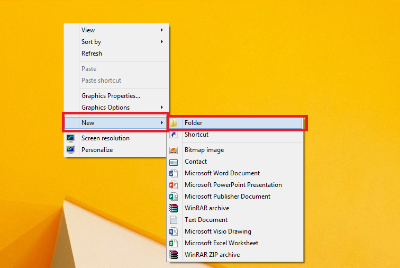This screenshot has width=400, height=268.
Task: Create a new Bitmap image
Action: click(x=235, y=150)
